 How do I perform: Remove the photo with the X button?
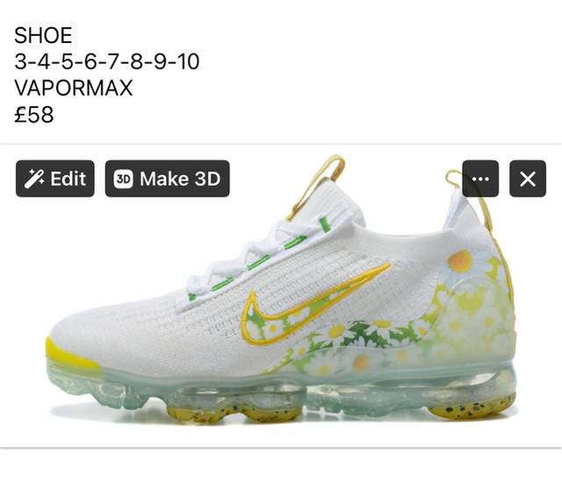pos(528,178)
